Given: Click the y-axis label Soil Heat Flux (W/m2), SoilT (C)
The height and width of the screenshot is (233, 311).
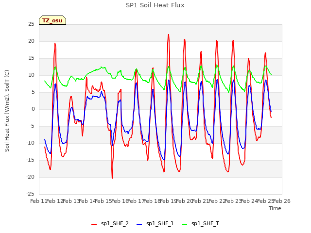Looking at the screenshot, I should pyautogui.click(x=7, y=111).
